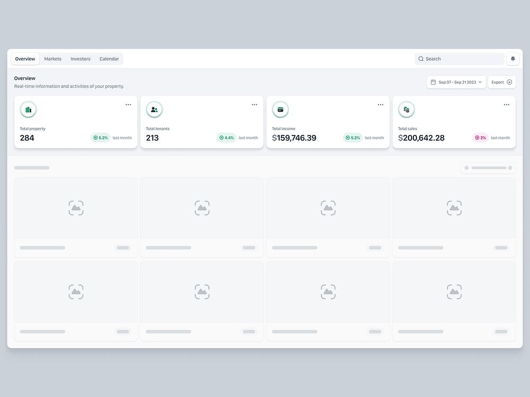
Task: Click the Total sales label
Action: coord(407,129)
